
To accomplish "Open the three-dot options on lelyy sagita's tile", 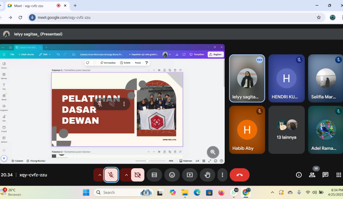I will click(259, 60).
